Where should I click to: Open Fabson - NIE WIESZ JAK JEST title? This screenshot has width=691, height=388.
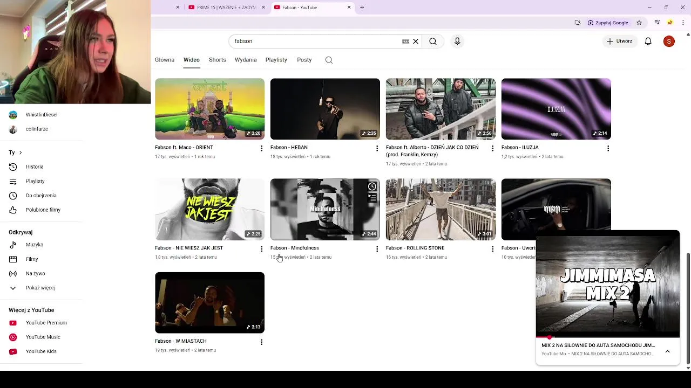(189, 248)
